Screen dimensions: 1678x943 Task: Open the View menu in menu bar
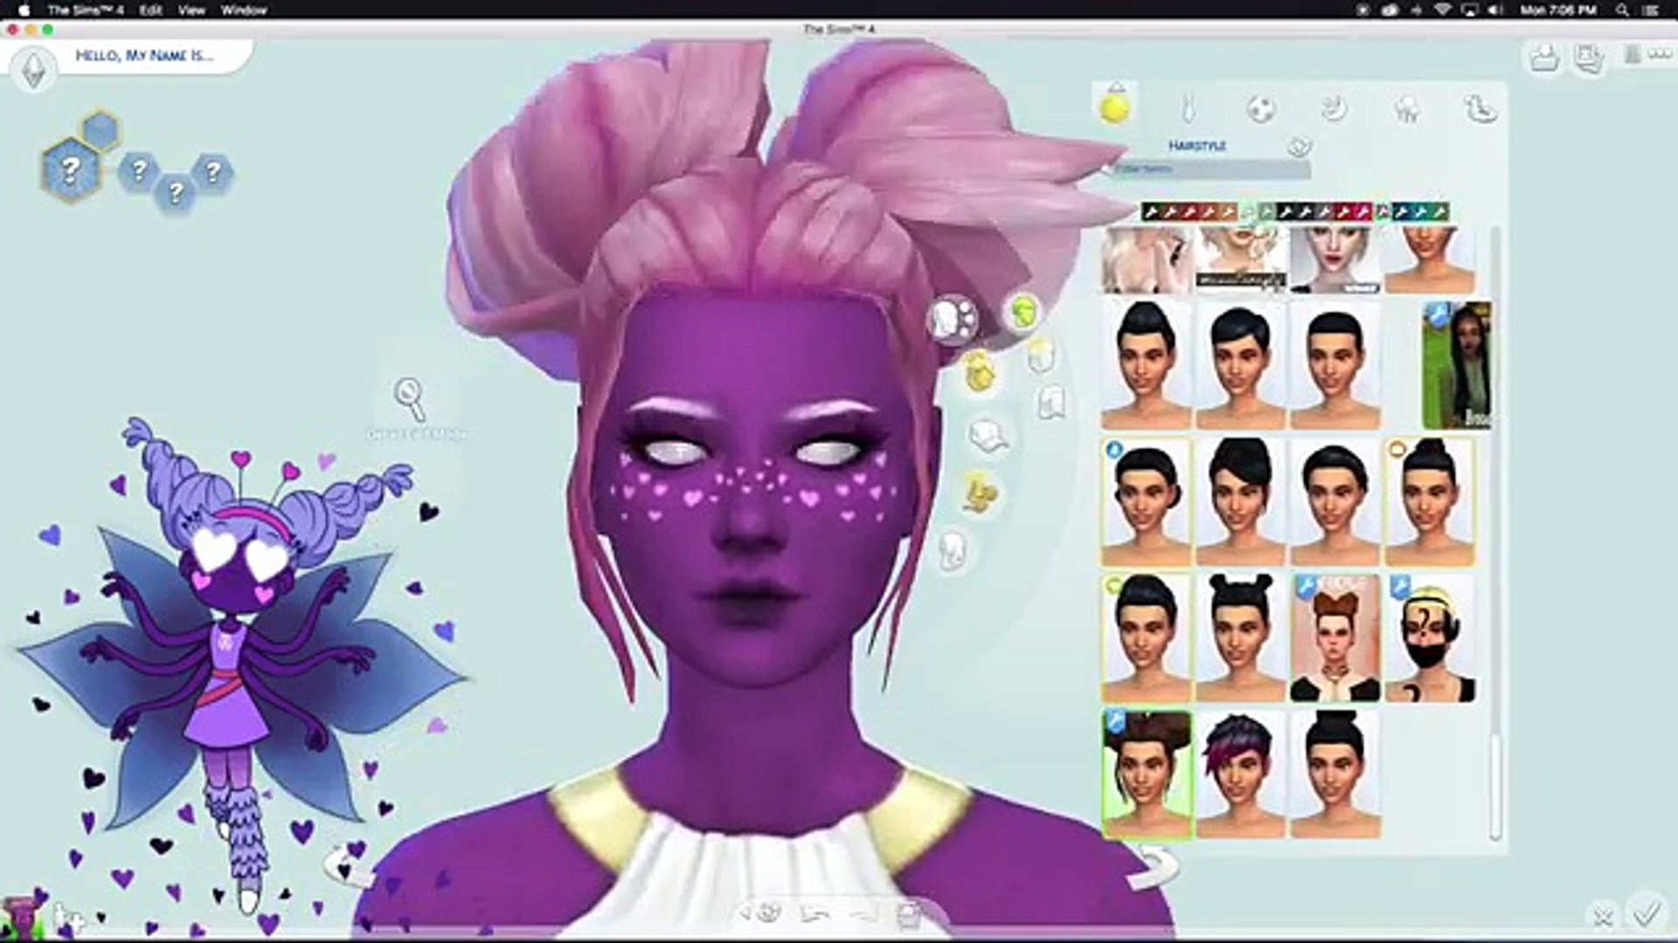[x=191, y=10]
